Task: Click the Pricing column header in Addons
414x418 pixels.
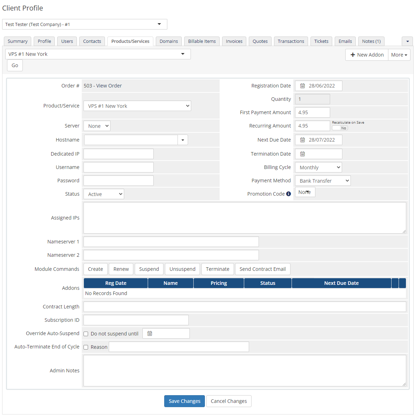Action: (x=219, y=283)
